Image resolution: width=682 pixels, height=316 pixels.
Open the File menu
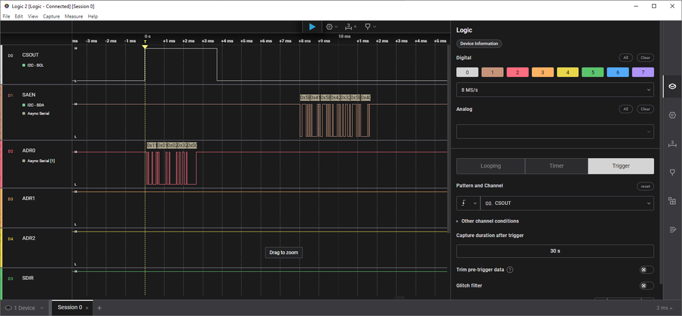[x=7, y=16]
